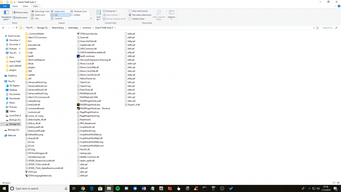Viewport: 341px width, 192px height.
Task: Click the Windows taskbar search box
Action: click(39, 189)
